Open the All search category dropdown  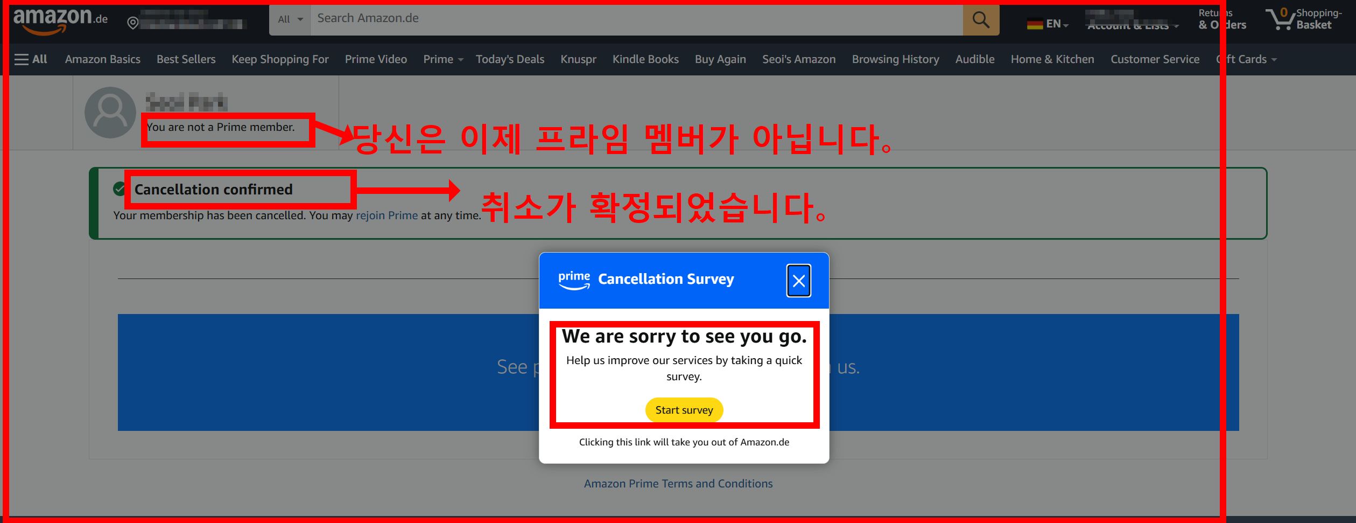[290, 20]
